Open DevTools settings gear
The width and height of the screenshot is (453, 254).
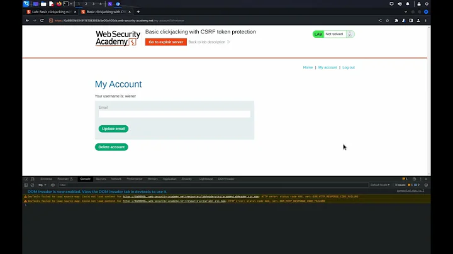pyautogui.click(x=414, y=179)
